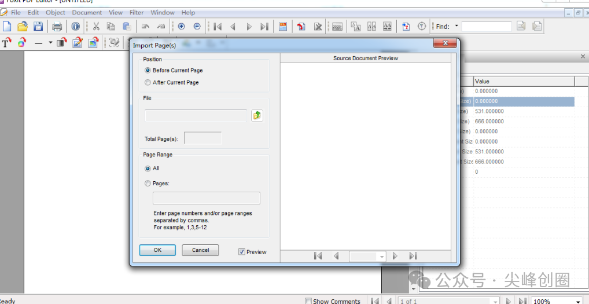This screenshot has height=304, width=589.
Task: Open the Filter menu
Action: 137,12
